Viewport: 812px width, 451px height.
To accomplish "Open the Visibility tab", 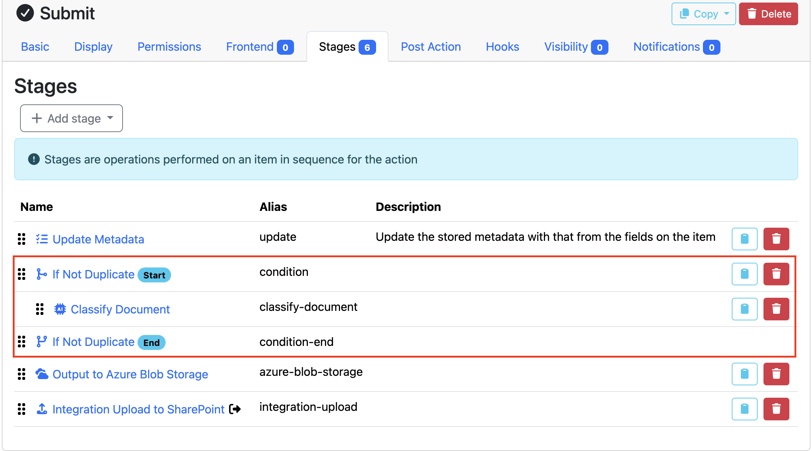I will click(576, 47).
